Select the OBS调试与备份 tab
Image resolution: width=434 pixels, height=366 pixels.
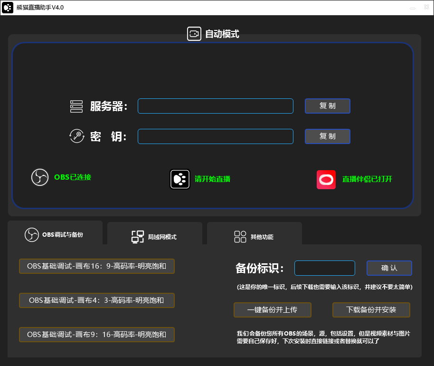coord(55,233)
